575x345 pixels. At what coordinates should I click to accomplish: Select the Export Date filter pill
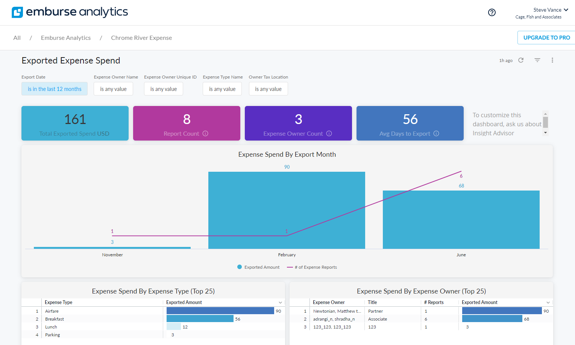[54, 89]
